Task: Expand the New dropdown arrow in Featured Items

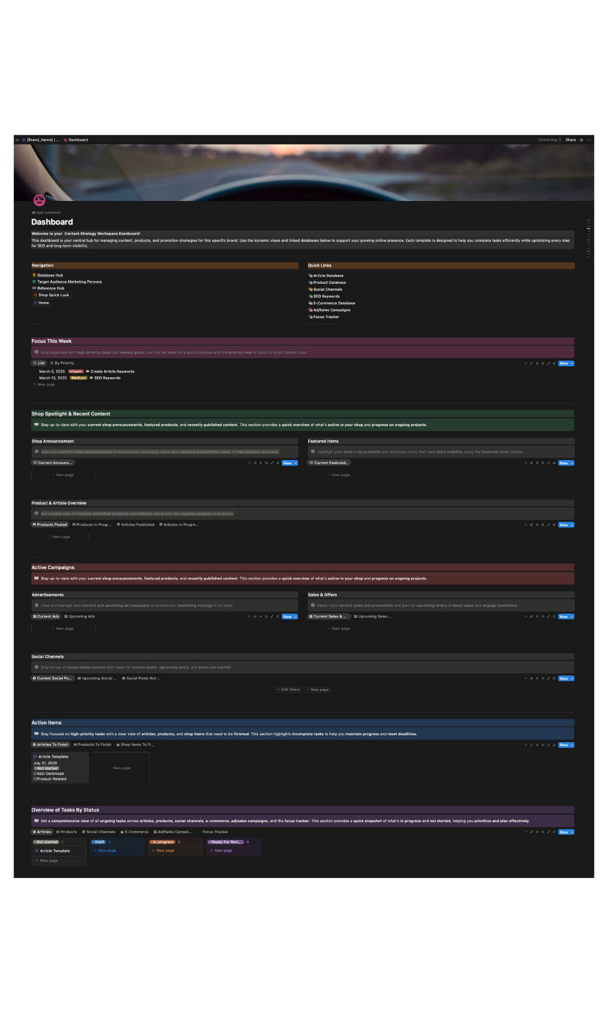Action: (572, 463)
